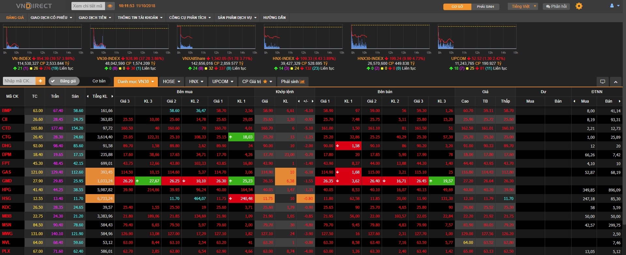This screenshot has height=255, width=626.
Task: Open the Phái sinh board tab
Action: [x=292, y=81]
